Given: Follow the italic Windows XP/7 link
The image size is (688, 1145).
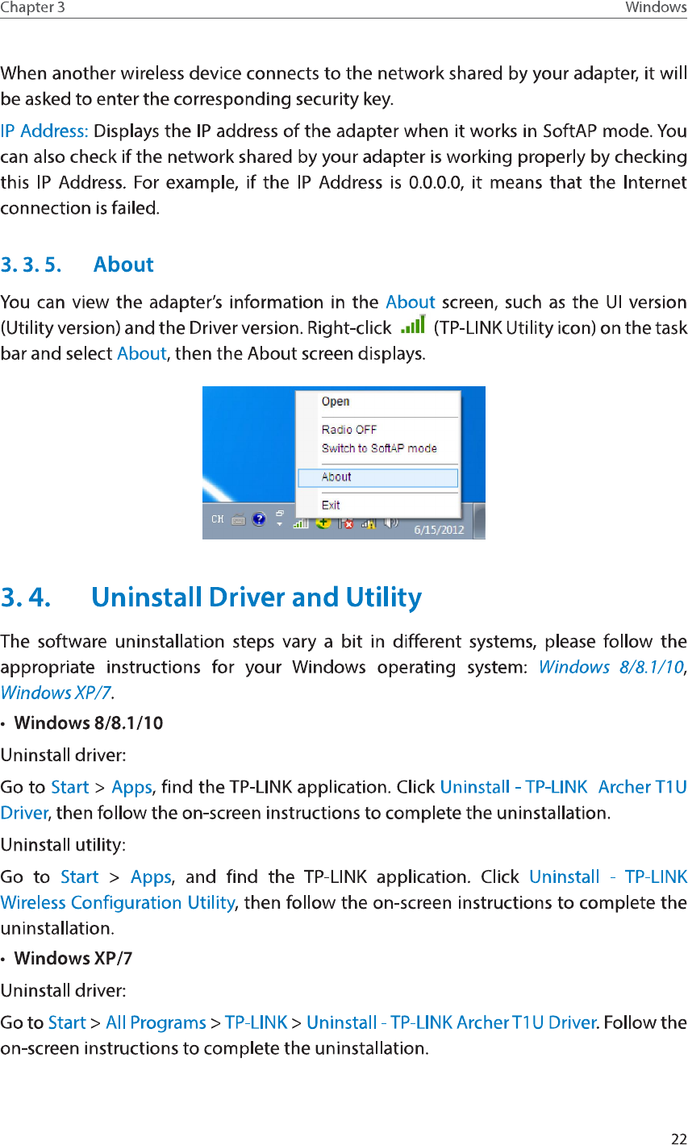Looking at the screenshot, I should pyautogui.click(x=56, y=693).
